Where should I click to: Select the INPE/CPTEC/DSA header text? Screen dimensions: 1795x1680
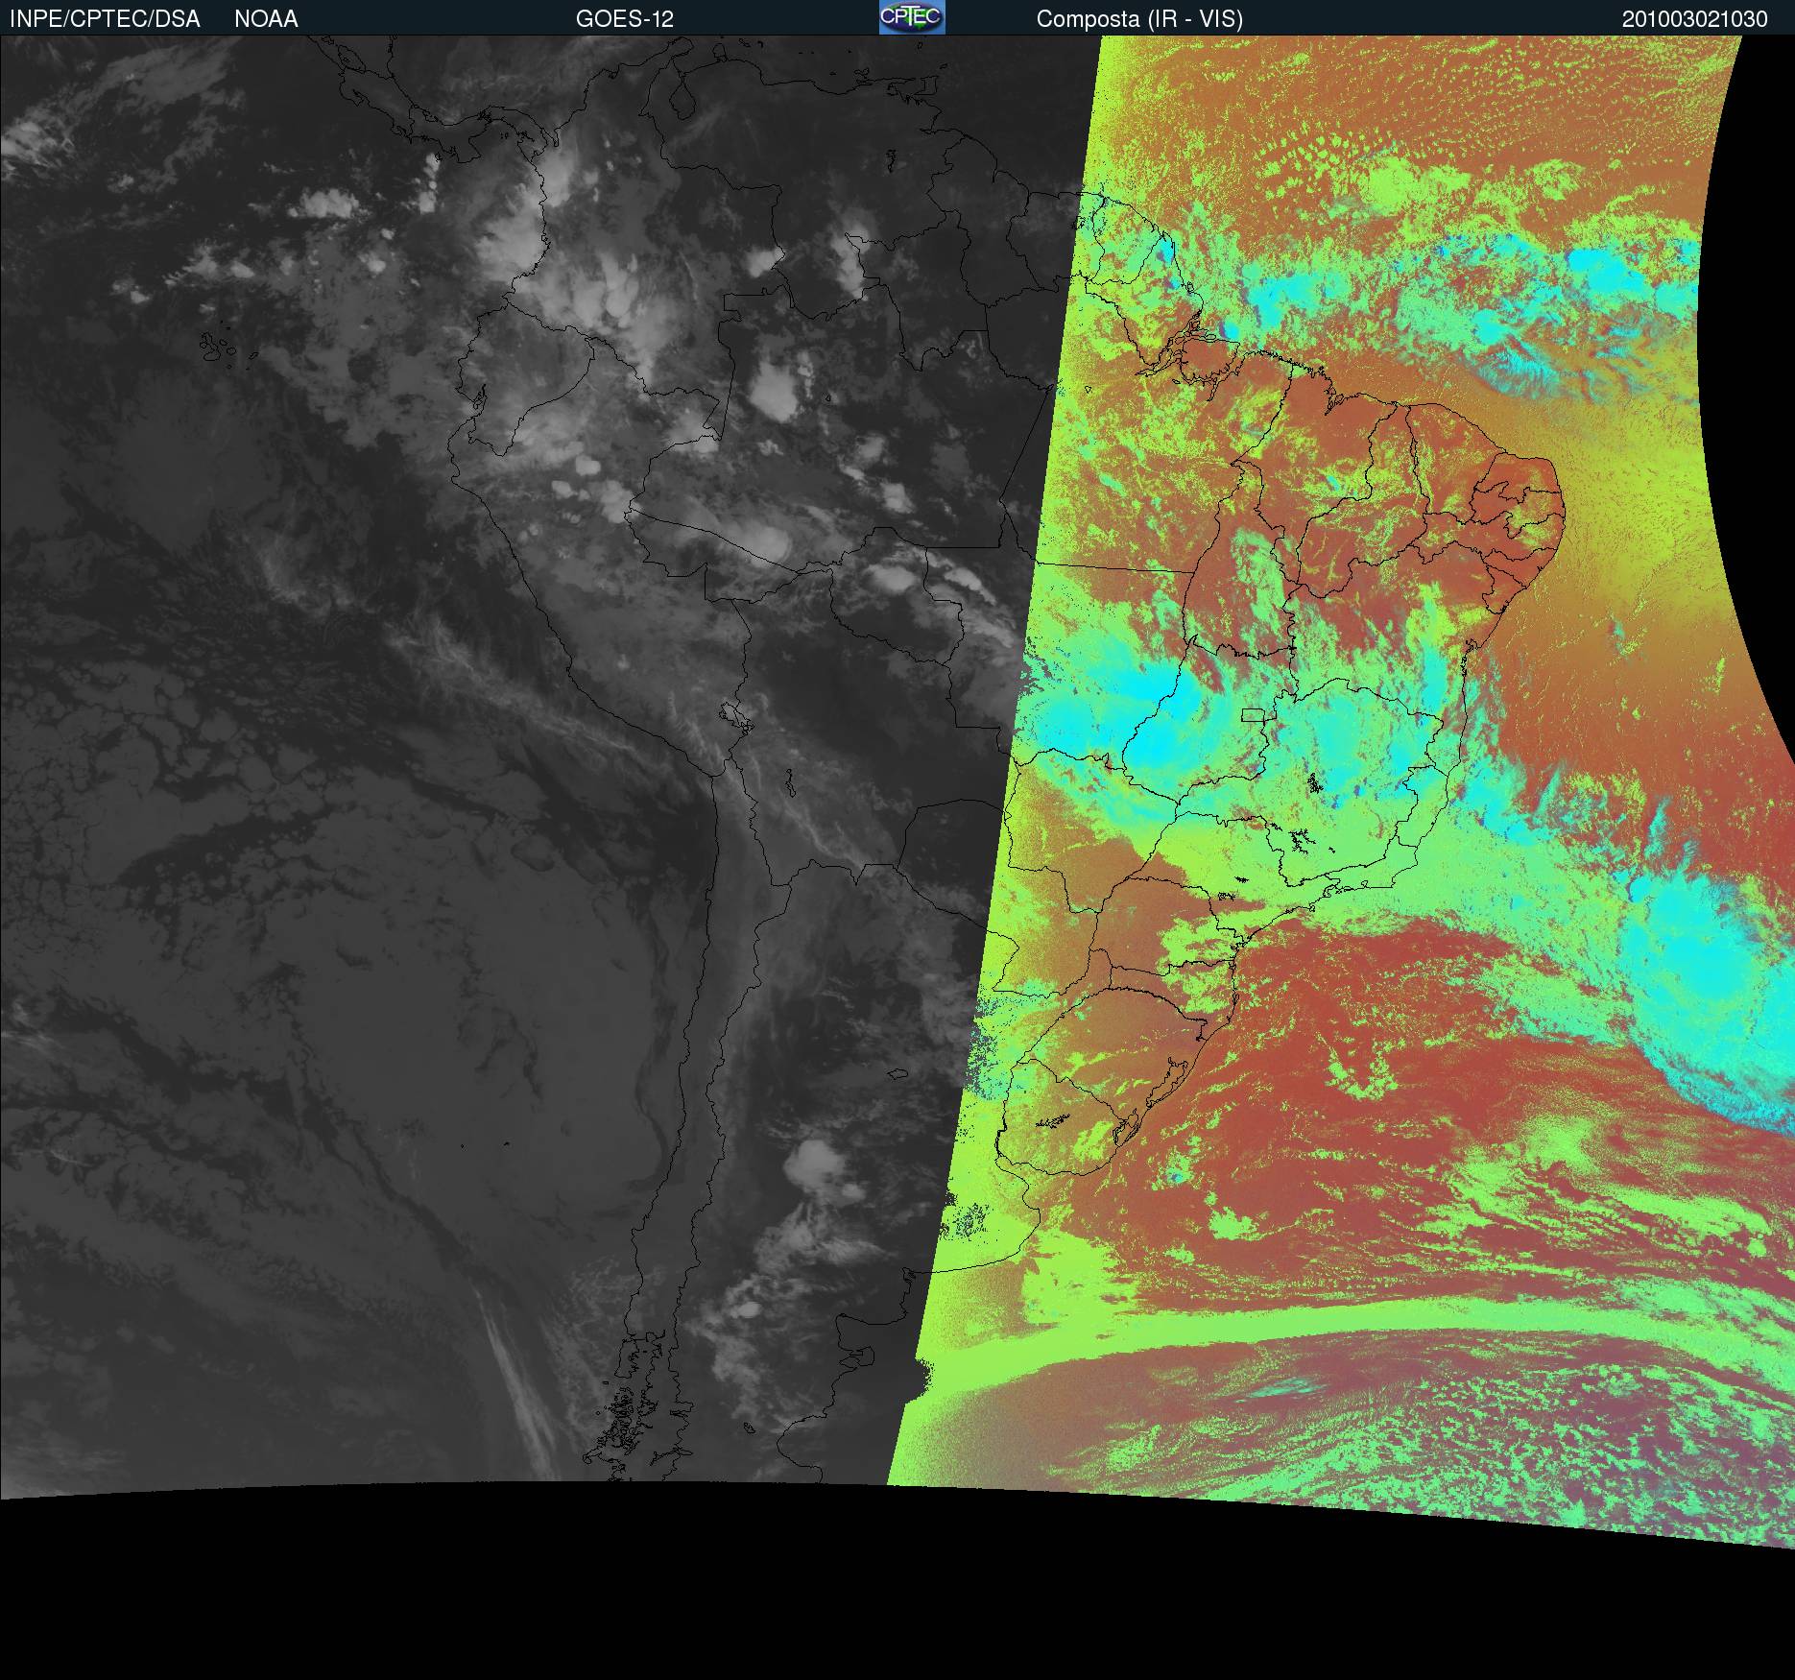[105, 19]
